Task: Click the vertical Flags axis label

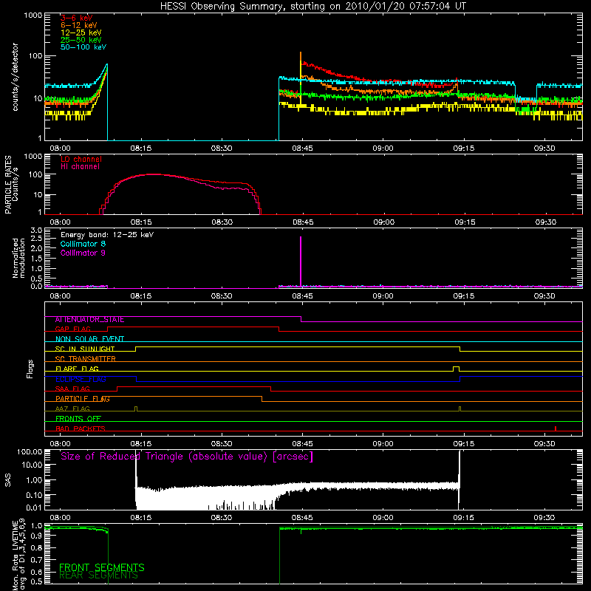Action: pos(30,369)
